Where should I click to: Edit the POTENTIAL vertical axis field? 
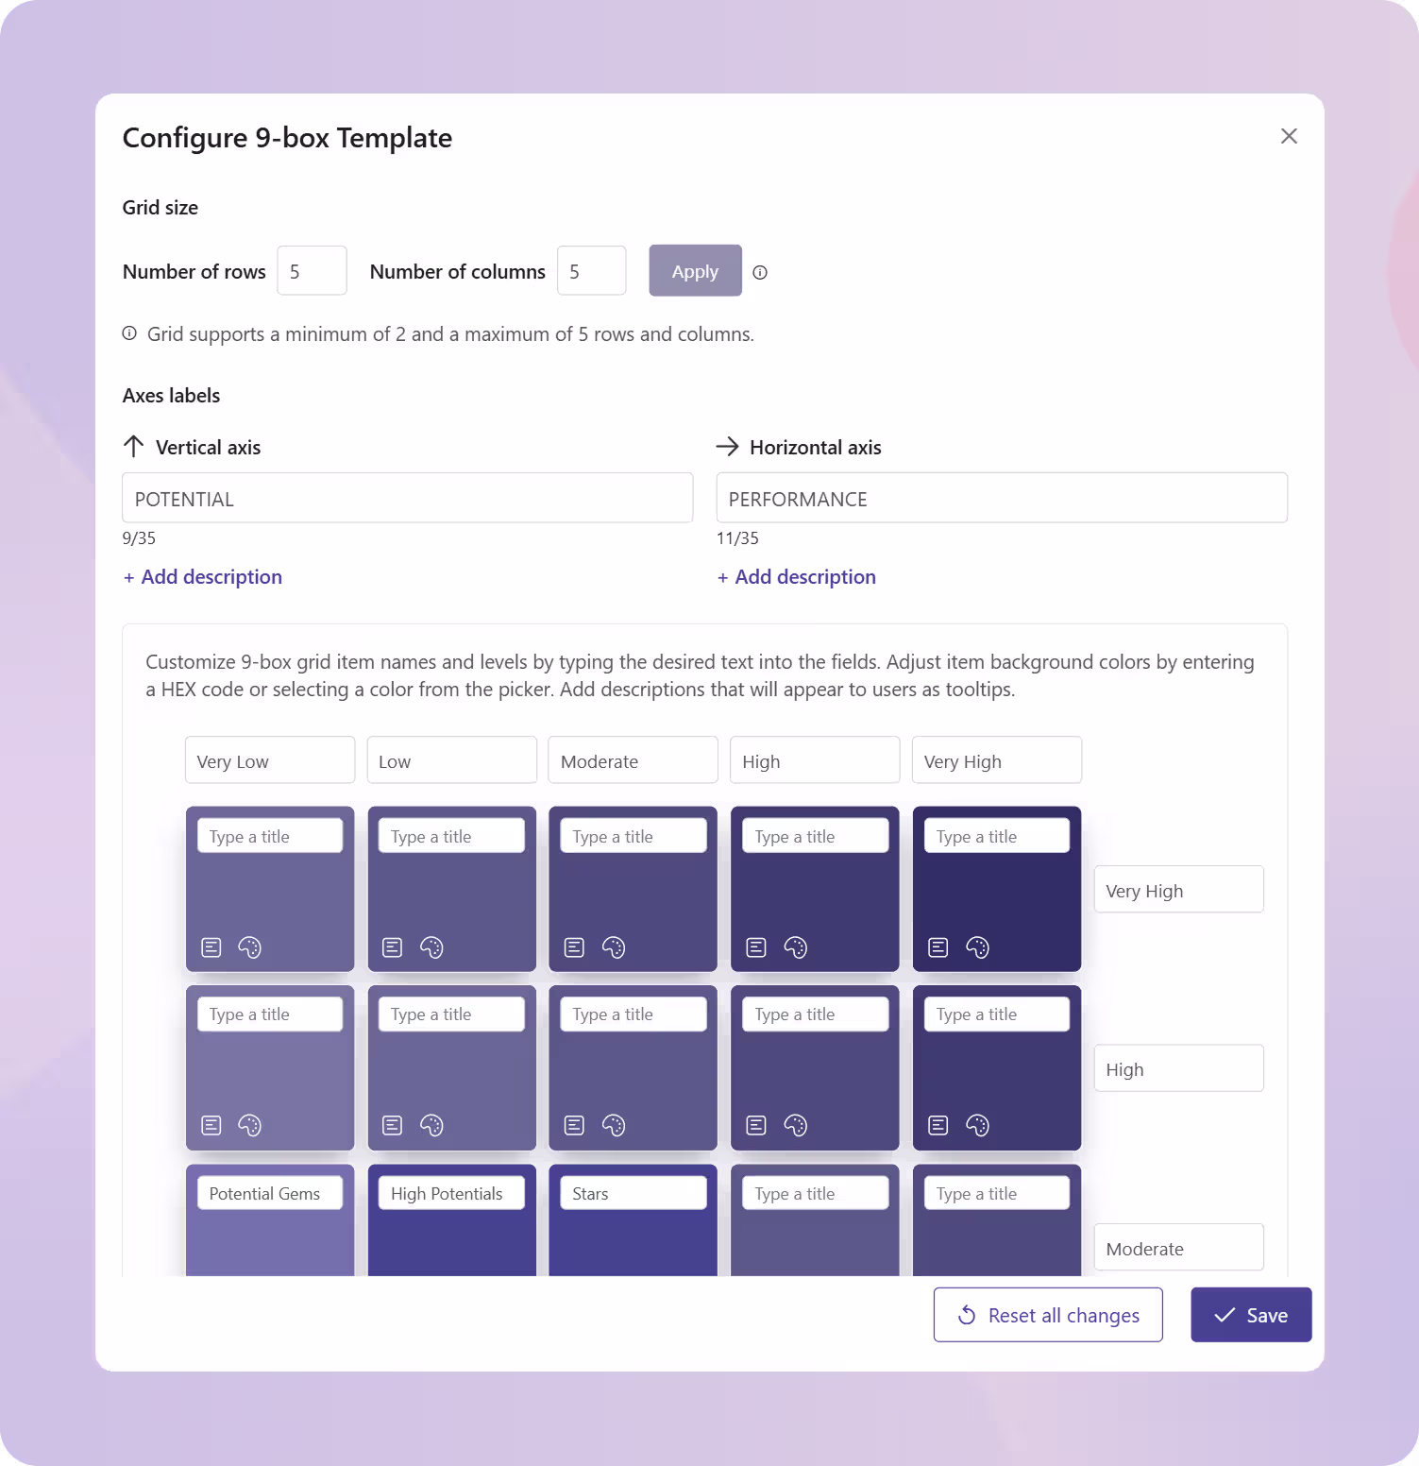tap(408, 498)
